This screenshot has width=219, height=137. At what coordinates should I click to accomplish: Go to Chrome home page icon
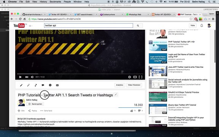point(25,19)
